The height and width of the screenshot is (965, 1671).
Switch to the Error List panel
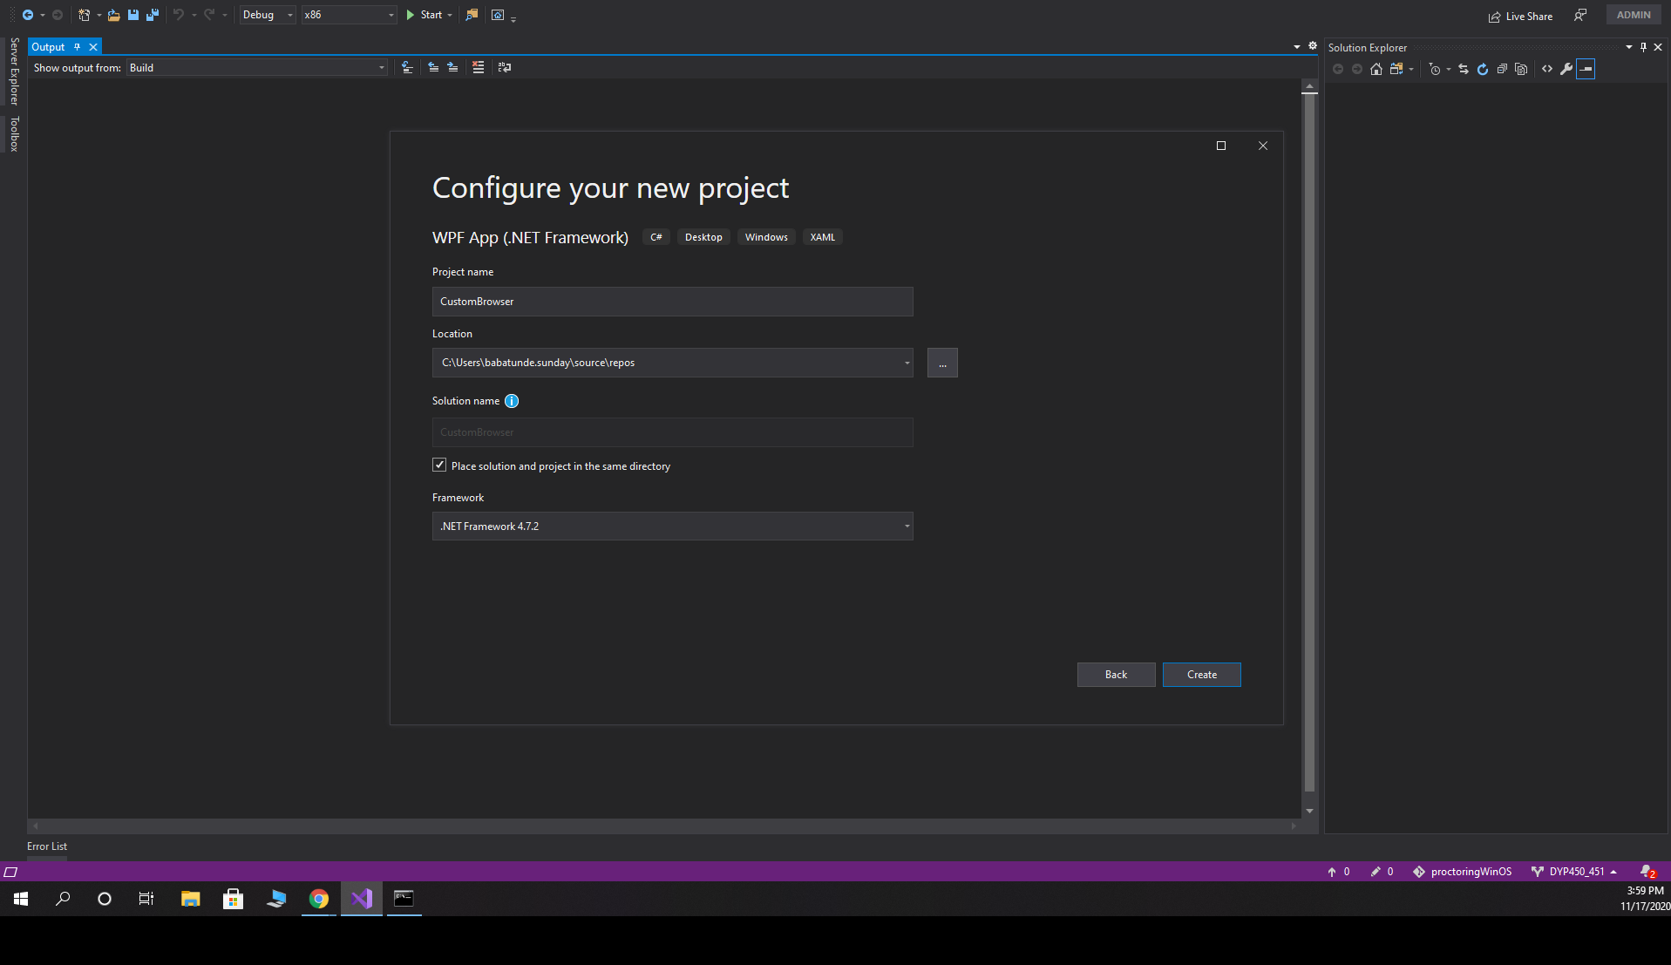coord(47,846)
